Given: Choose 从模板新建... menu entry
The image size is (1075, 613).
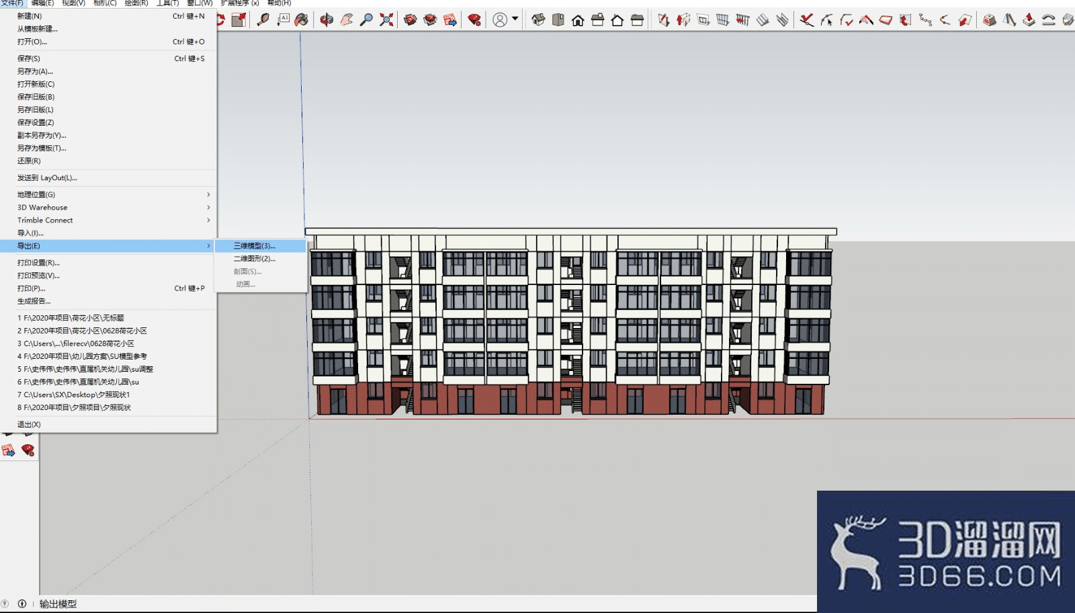Looking at the screenshot, I should tap(108, 29).
